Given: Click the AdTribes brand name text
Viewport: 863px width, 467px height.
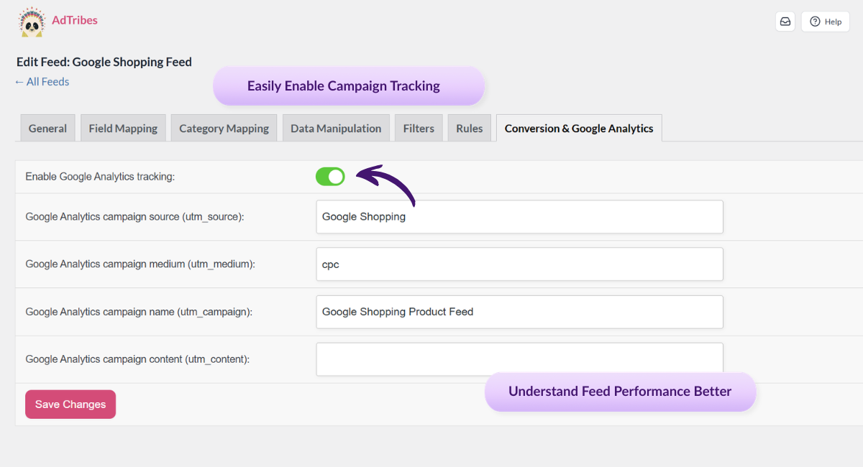Looking at the screenshot, I should [x=75, y=20].
